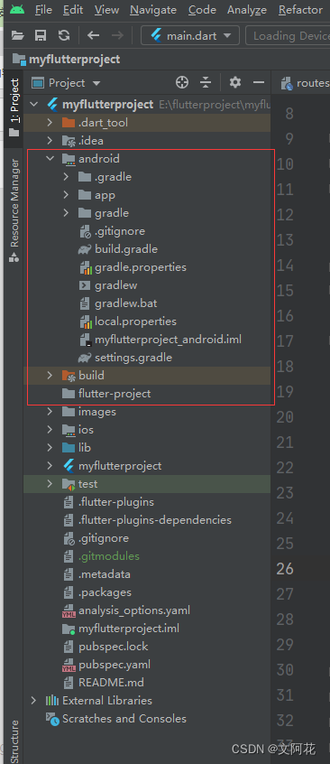Screen dimensions: 330x764
Task: Click the Save All toolbar icon
Action: (41, 35)
